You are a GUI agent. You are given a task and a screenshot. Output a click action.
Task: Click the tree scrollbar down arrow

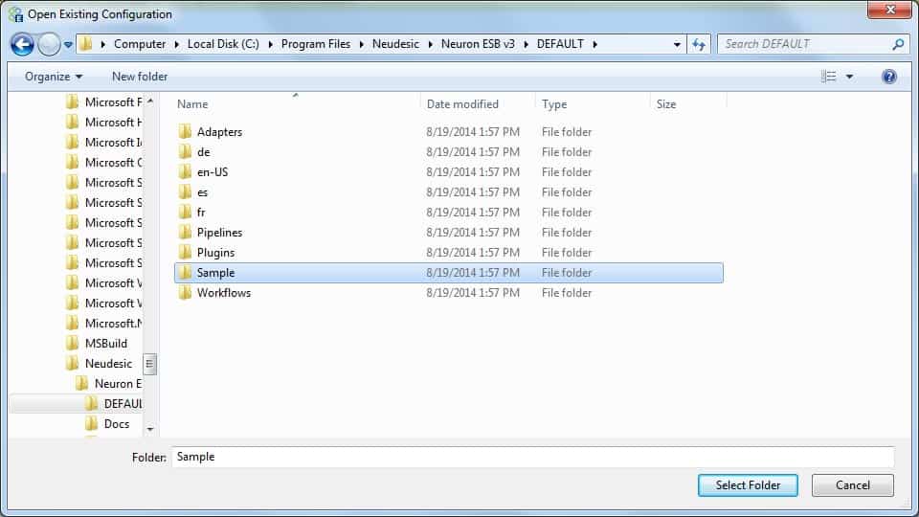pyautogui.click(x=150, y=430)
